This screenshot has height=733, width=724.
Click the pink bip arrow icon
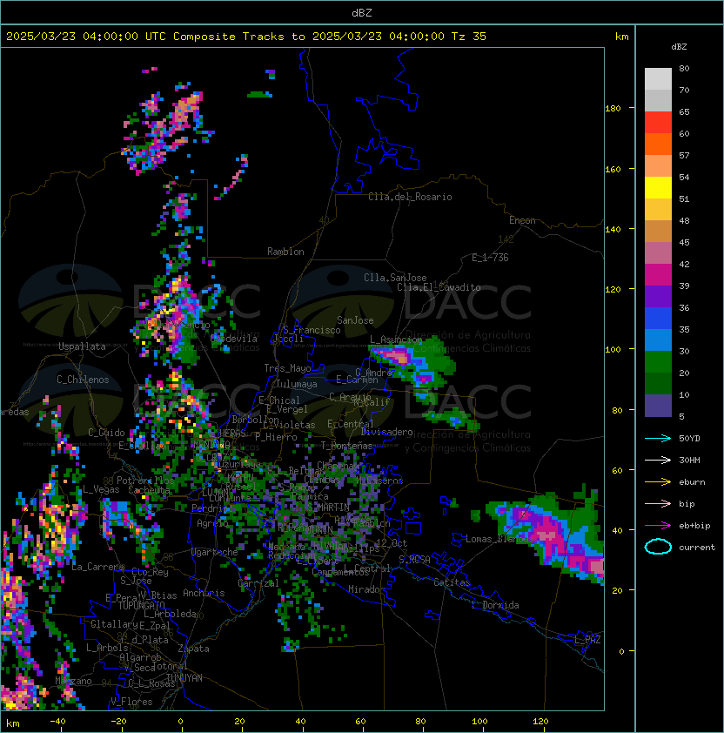(658, 504)
